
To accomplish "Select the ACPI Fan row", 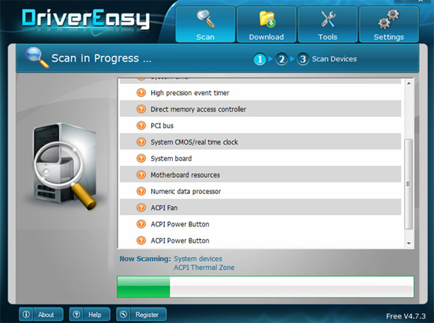I will (260, 208).
